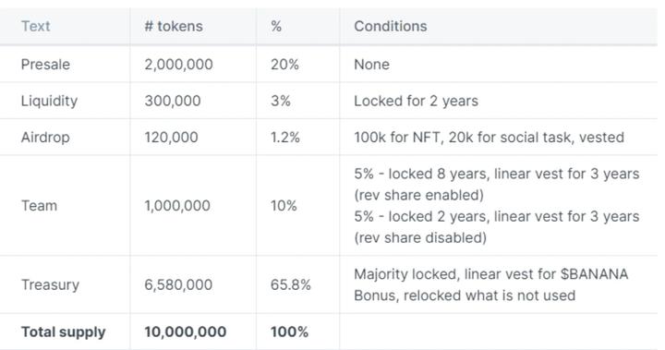Click the '# tokens' column header
The image size is (665, 350).
tap(174, 26)
